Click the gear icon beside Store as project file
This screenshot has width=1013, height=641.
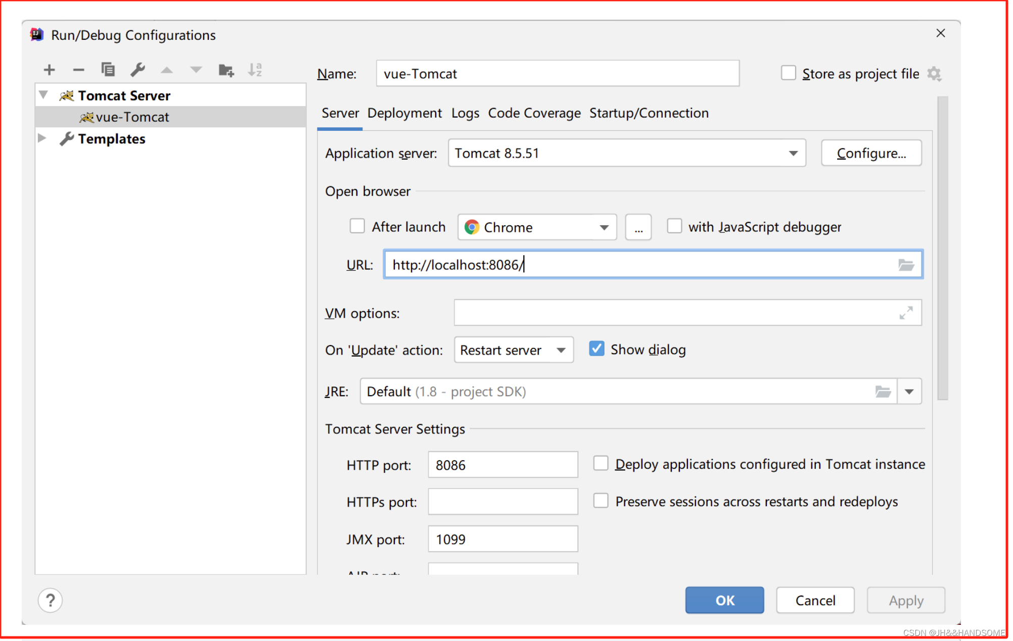point(934,74)
